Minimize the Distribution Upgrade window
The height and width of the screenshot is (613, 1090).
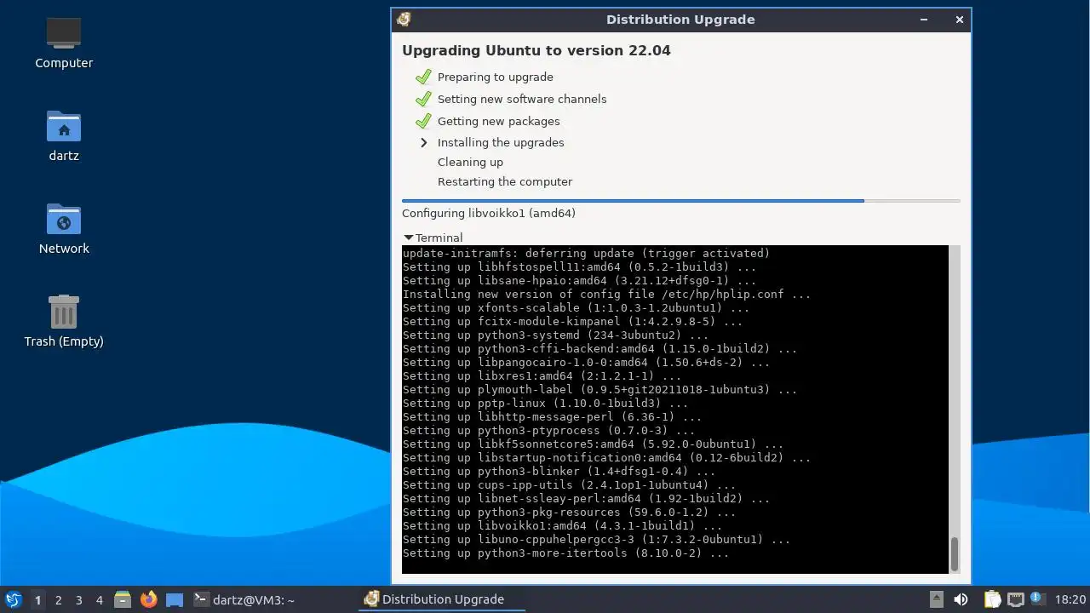coord(924,20)
